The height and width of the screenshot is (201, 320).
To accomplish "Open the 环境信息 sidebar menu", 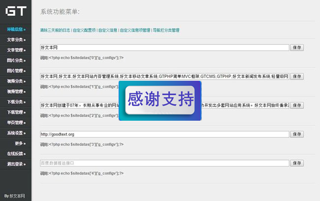I will pos(16,29).
